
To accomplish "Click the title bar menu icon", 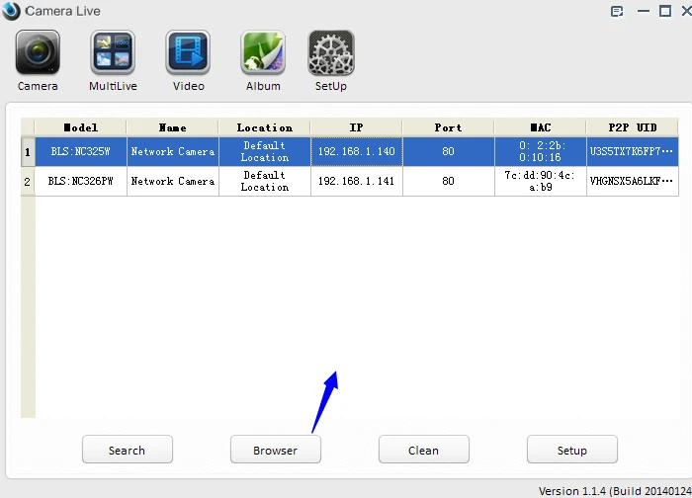I will pos(617,11).
